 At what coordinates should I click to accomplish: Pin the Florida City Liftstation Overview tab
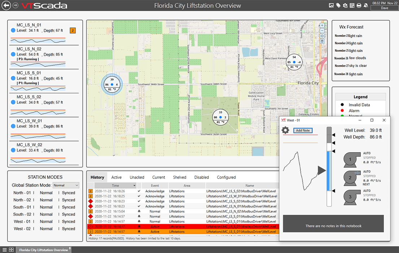pyautogui.click(x=70, y=248)
